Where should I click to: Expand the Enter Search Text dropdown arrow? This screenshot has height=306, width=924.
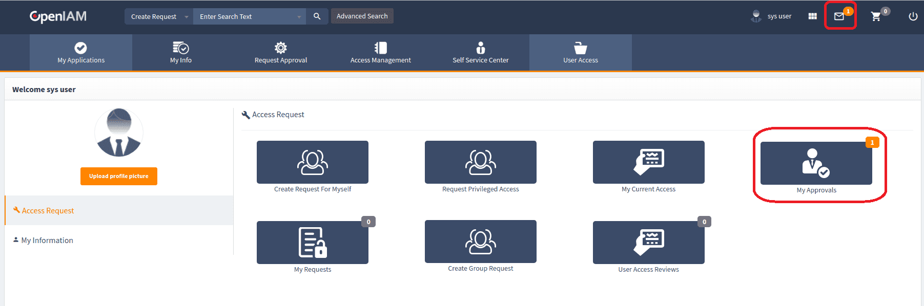click(299, 17)
